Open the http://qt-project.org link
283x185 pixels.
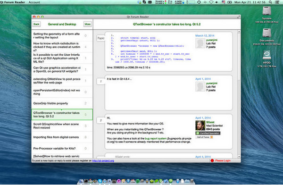point(103,160)
